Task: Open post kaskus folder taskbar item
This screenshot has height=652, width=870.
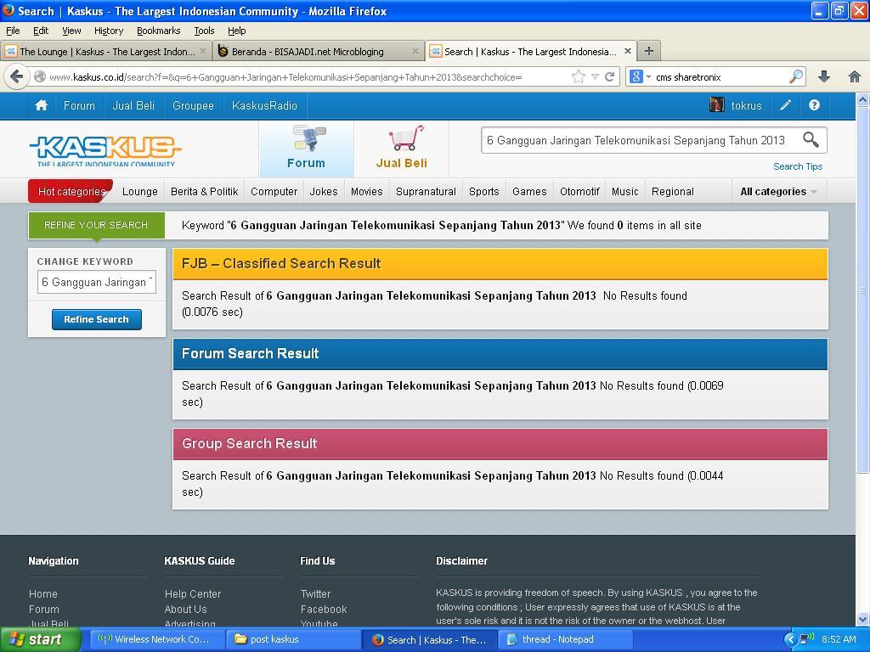Action: point(292,639)
